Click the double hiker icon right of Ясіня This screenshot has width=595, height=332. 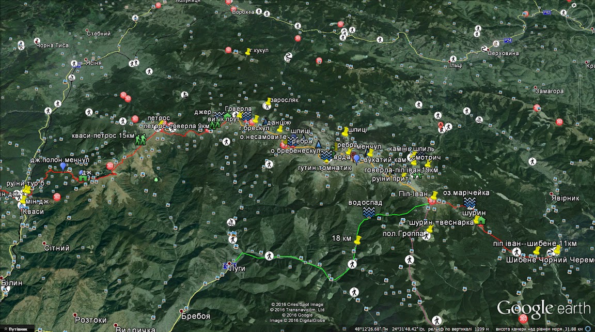(134, 64)
